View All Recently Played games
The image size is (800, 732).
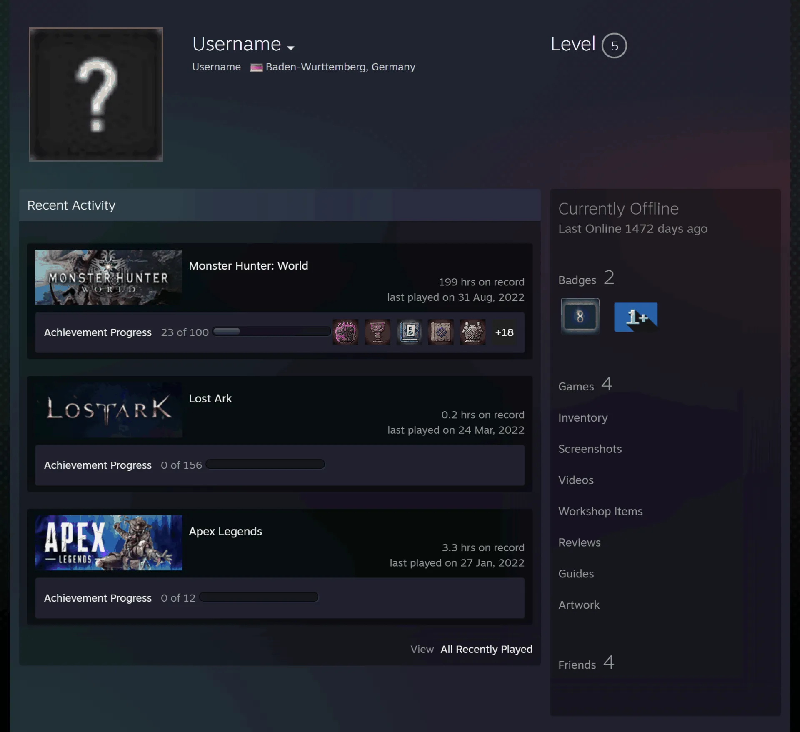coord(487,649)
